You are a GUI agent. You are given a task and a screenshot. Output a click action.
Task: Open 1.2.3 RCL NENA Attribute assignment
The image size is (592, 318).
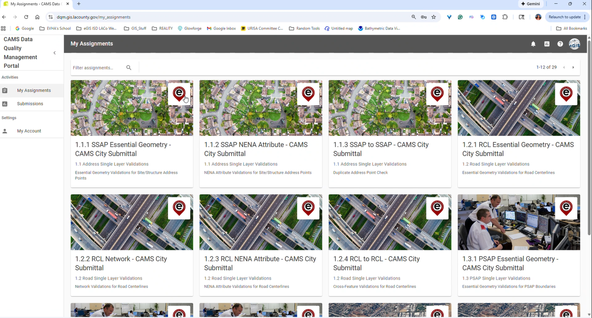tap(260, 263)
